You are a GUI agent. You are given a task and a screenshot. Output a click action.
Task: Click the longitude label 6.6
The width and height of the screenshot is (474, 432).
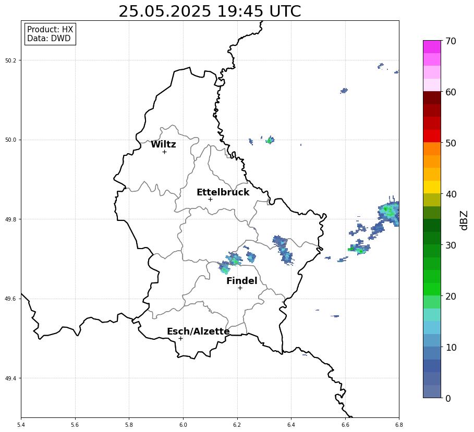pyautogui.click(x=345, y=425)
